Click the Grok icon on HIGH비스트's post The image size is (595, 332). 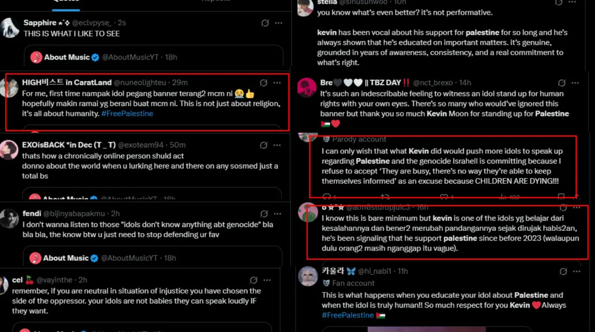(264, 83)
